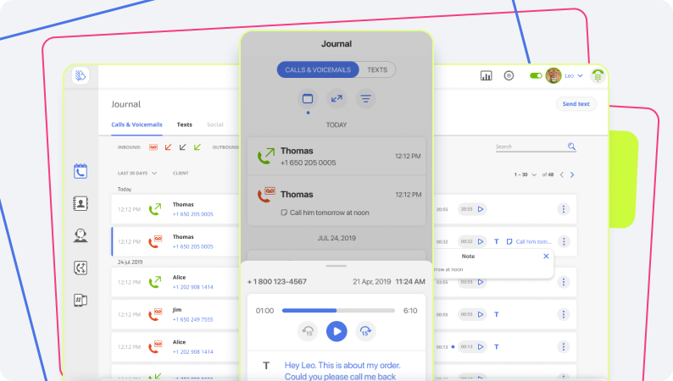The image size is (673, 381).
Task: Click the support agent headset sidebar icon
Action: (x=81, y=235)
